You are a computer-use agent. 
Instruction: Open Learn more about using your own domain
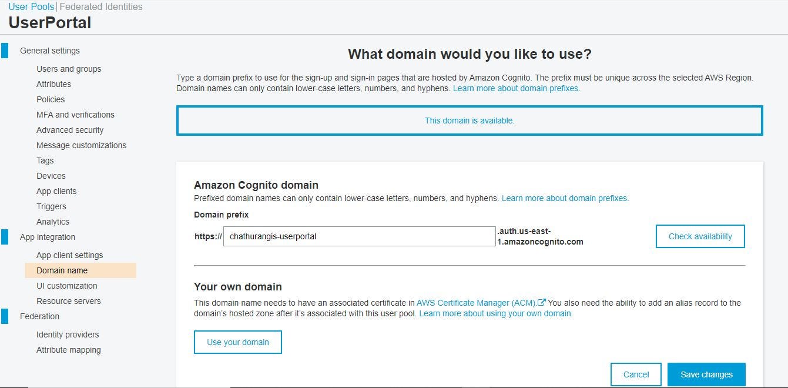click(x=496, y=313)
